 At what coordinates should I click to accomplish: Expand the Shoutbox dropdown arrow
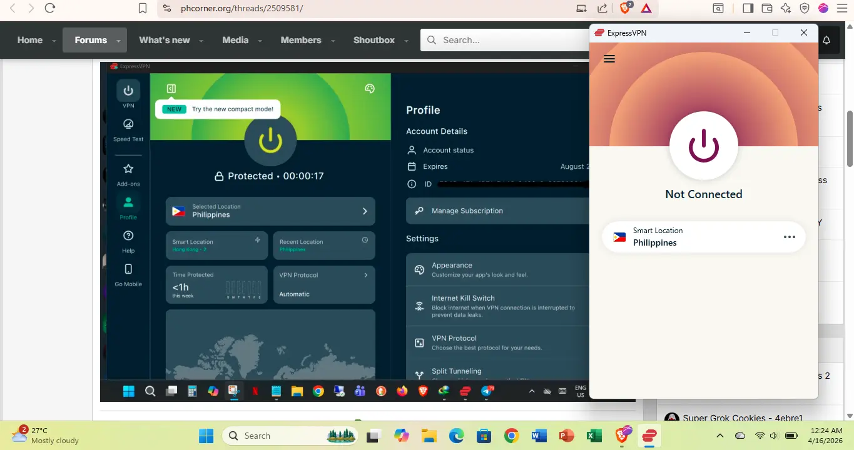pos(406,41)
